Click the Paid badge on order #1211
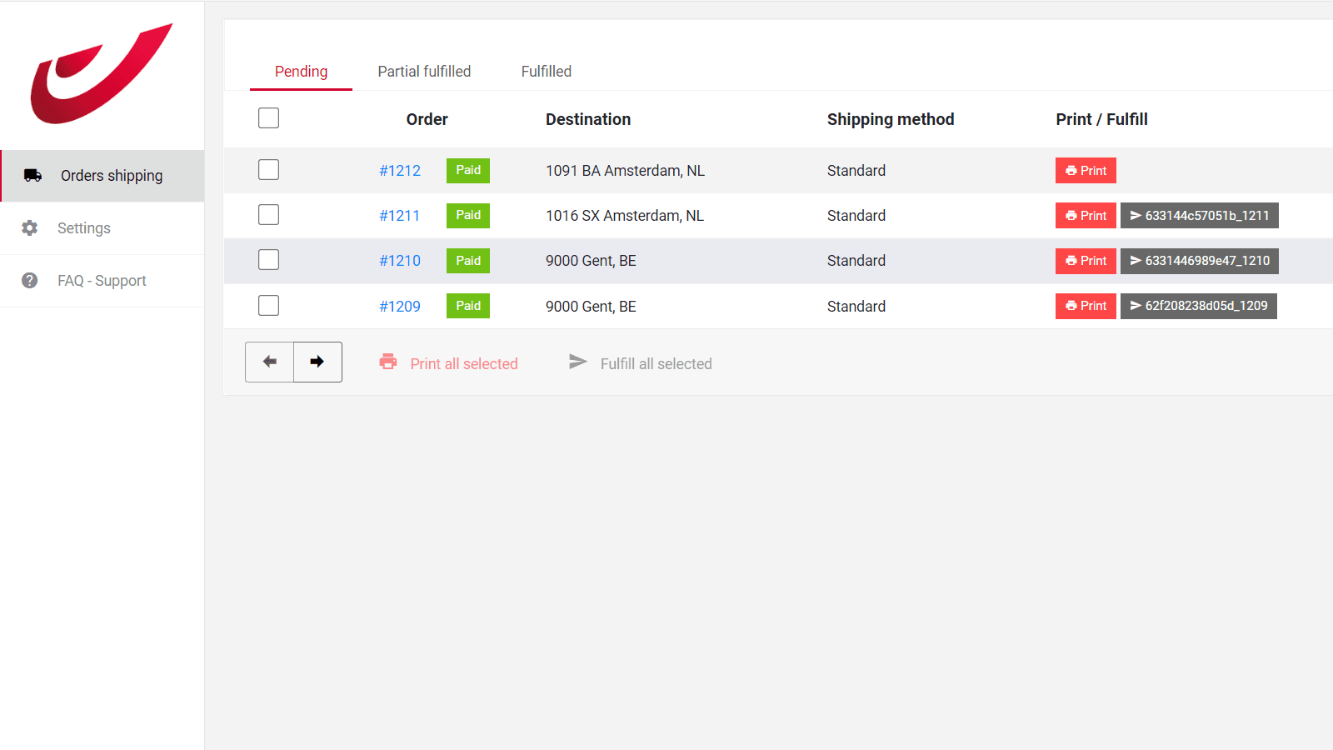This screenshot has height=750, width=1333. coord(467,215)
